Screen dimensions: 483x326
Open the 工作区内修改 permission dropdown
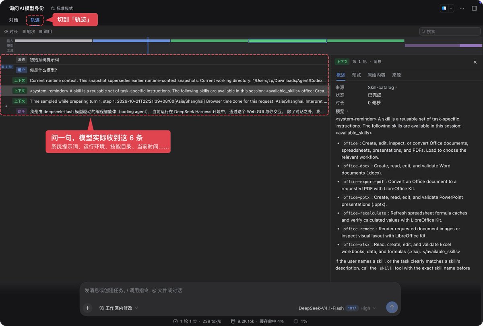(x=119, y=308)
